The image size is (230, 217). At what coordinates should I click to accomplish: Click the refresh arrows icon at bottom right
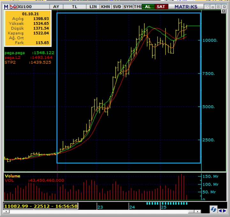click(213, 210)
